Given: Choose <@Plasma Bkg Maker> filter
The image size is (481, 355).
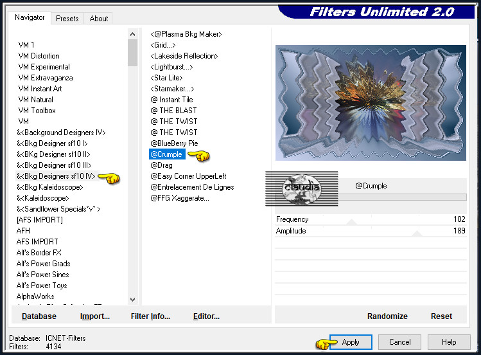Looking at the screenshot, I should [186, 34].
